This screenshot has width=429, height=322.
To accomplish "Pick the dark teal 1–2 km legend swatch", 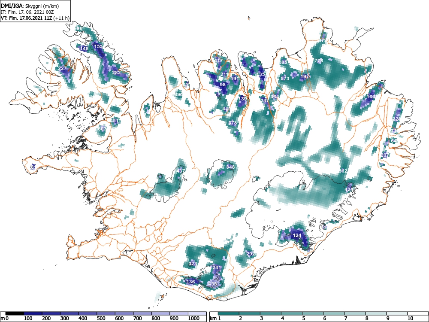I will [x=229, y=313].
